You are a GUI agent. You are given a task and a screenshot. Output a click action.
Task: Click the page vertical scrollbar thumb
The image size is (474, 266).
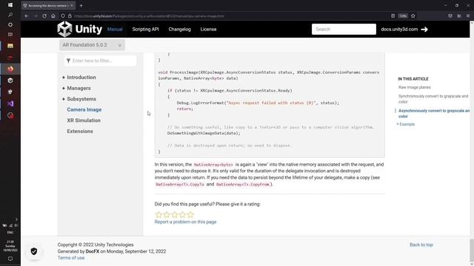(472, 250)
